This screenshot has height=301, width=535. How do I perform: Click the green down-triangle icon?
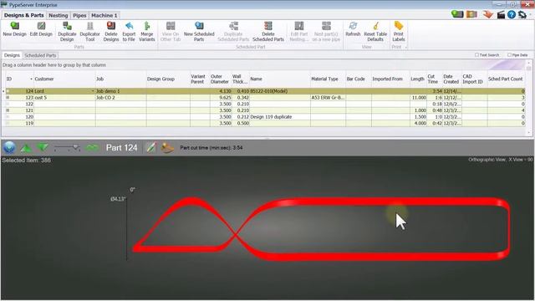(43, 147)
